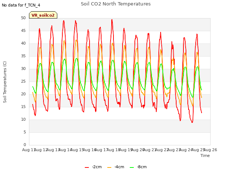
Task: Click the 45 y-axis tick label
Action: pyautogui.click(x=23, y=30)
